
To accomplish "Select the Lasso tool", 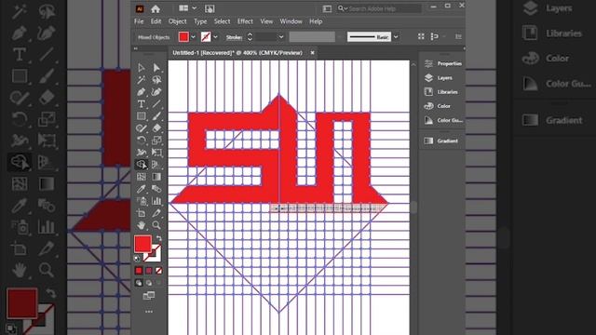I will (156, 80).
